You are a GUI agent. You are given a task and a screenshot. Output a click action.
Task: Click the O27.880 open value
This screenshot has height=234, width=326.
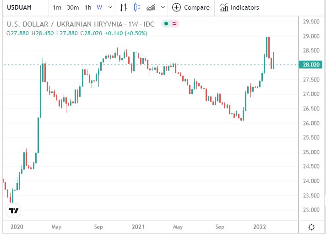pyautogui.click(x=17, y=33)
